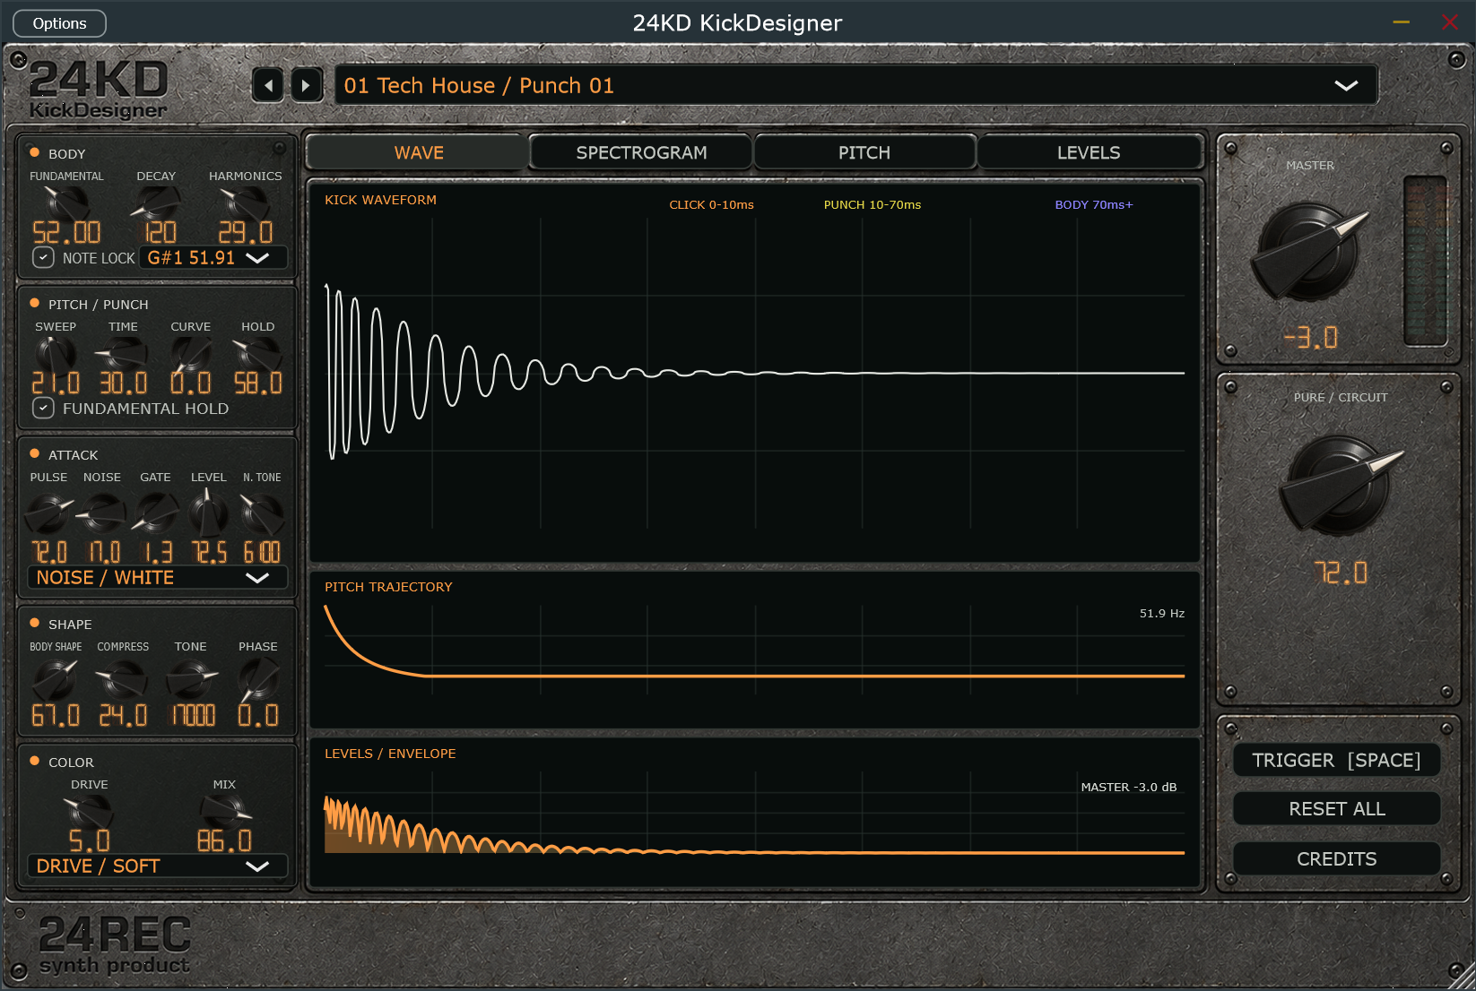Viewport: 1476px width, 991px height.
Task: Load the next preset with right arrow
Action: tap(307, 85)
